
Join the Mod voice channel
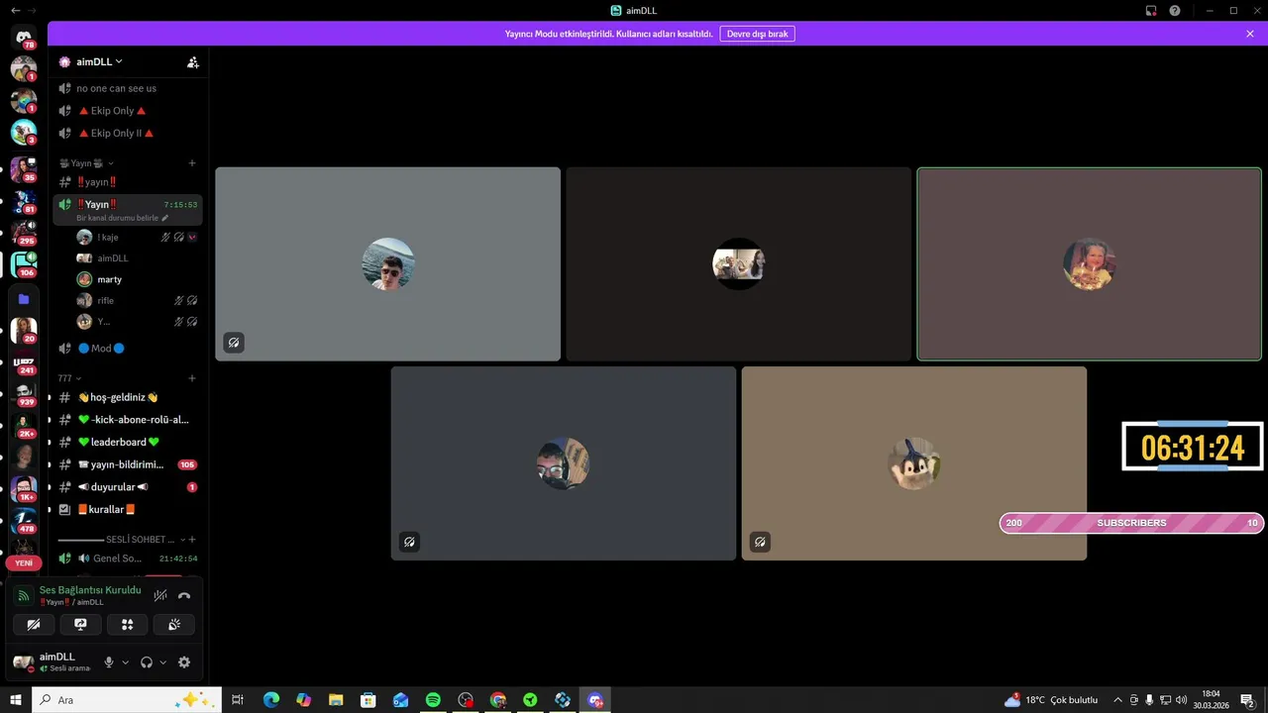[x=128, y=349]
